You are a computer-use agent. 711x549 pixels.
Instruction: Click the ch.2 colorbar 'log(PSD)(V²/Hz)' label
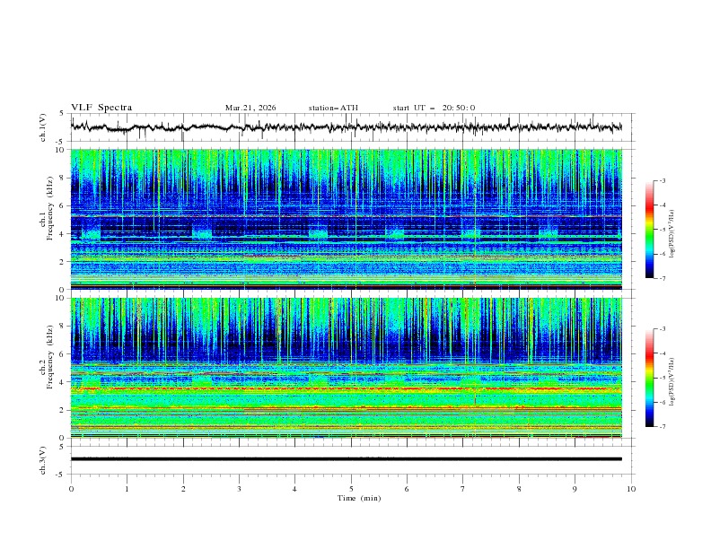[x=671, y=382]
